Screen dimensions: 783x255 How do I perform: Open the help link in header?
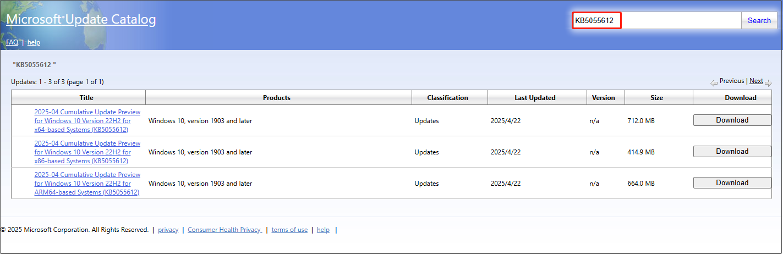(x=34, y=42)
